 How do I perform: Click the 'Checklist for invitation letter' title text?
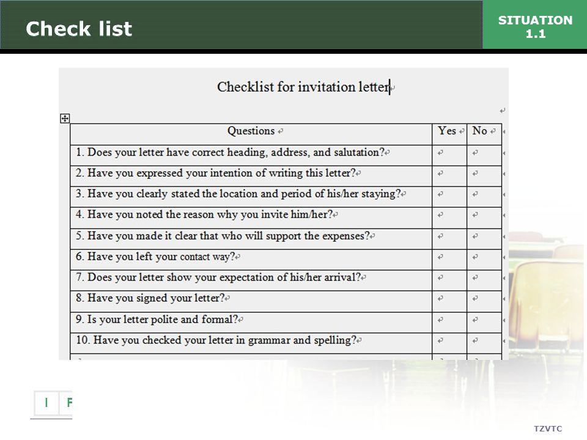coord(304,87)
